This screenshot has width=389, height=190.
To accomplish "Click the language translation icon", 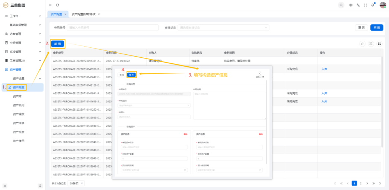I will (x=358, y=5).
